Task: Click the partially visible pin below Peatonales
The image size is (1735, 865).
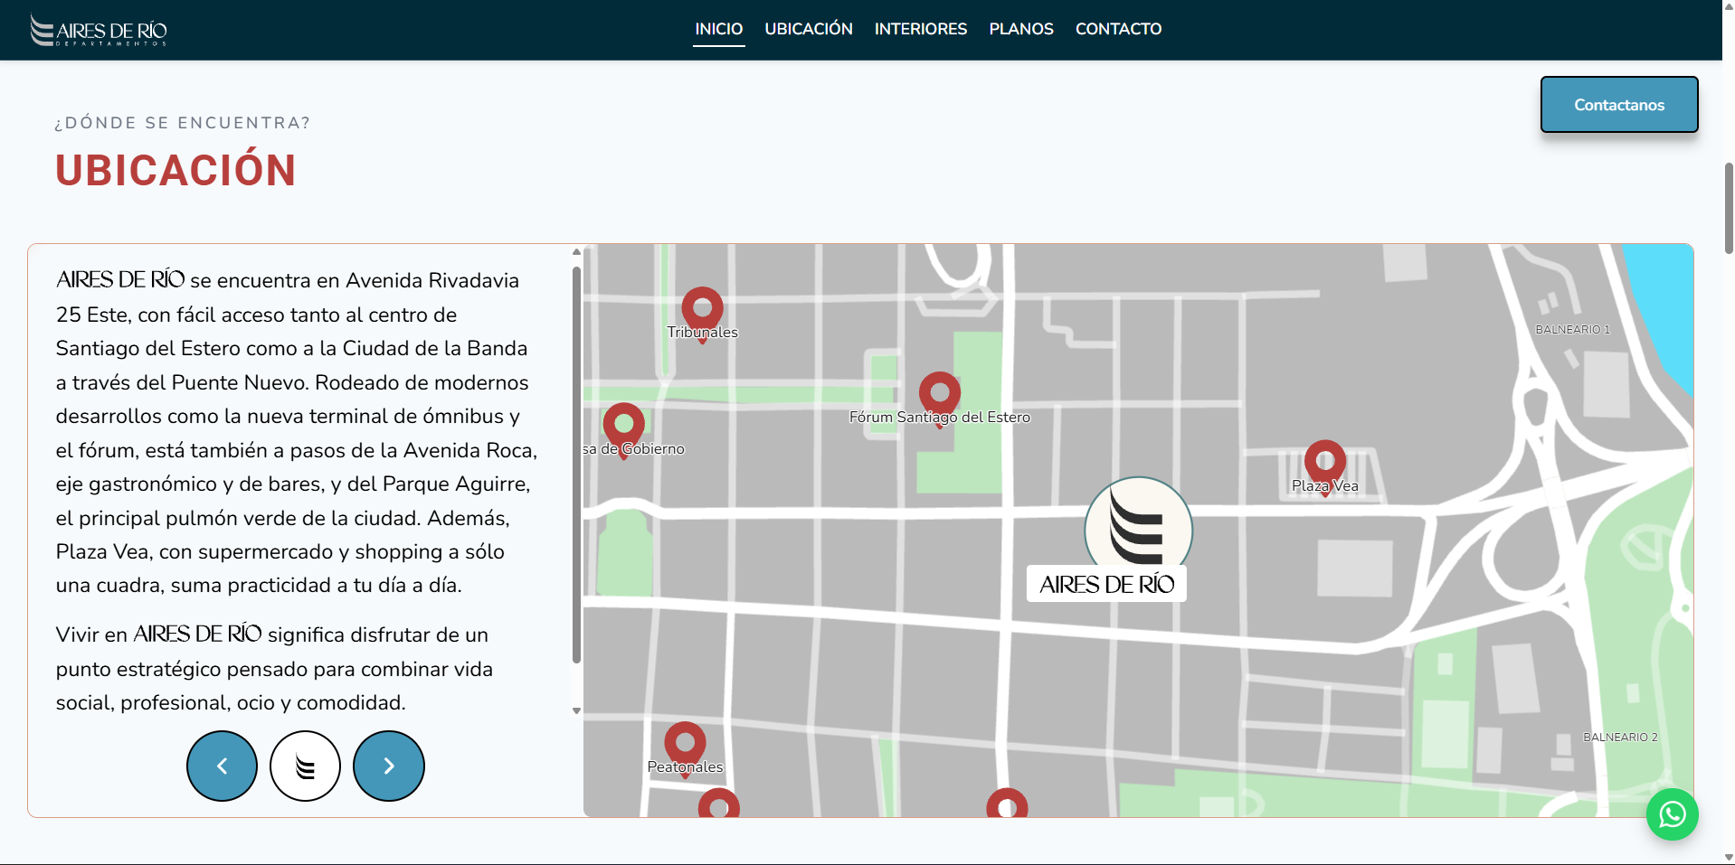Action: pyautogui.click(x=719, y=804)
